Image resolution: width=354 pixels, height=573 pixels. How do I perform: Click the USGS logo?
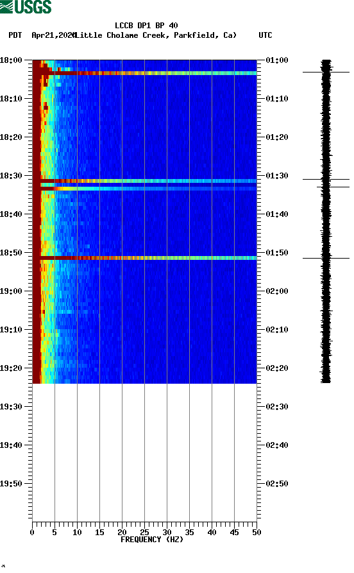tap(26, 6)
